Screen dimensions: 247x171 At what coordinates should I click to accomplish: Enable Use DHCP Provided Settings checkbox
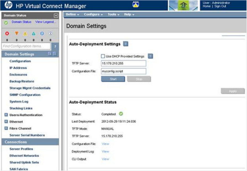click(x=103, y=56)
